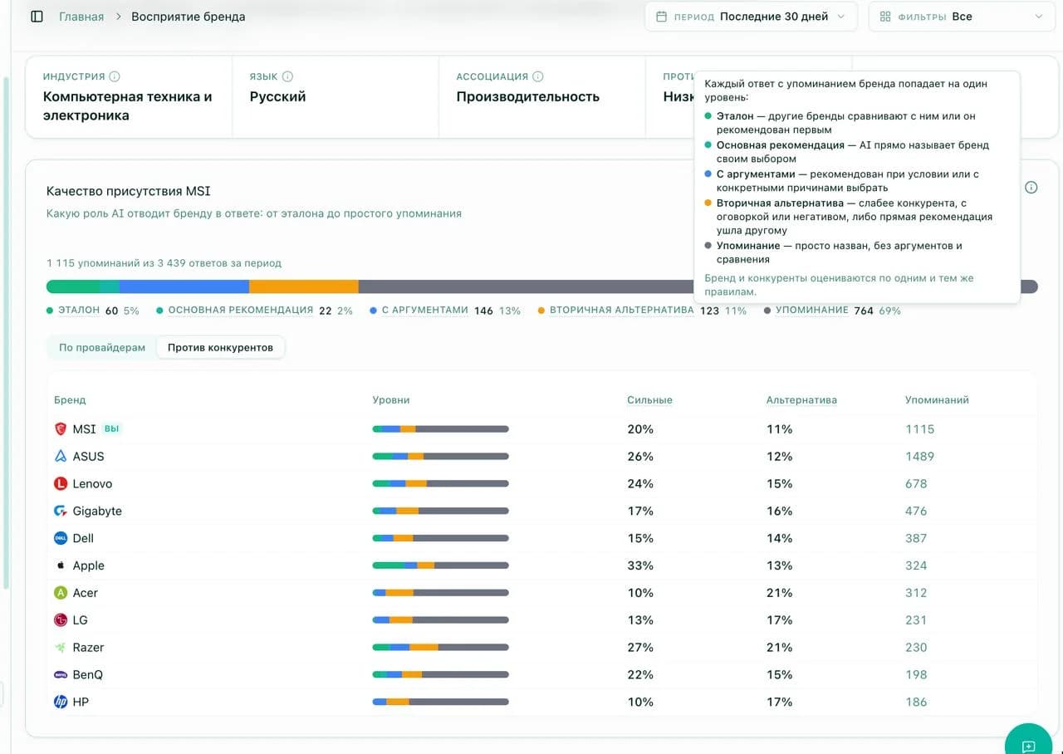Click the ОСНОВНАЯ РЕКОМЕНДАЦИЯ legend label

[241, 311]
